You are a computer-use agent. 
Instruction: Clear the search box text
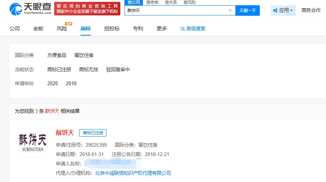[230, 11]
